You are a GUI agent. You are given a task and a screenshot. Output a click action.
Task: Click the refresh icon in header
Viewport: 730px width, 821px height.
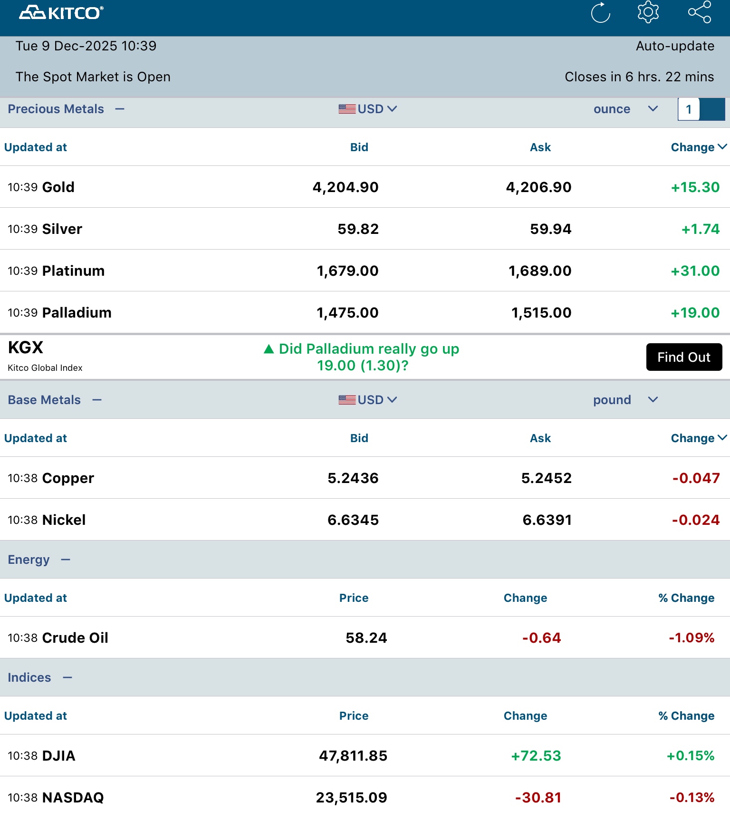tap(600, 13)
